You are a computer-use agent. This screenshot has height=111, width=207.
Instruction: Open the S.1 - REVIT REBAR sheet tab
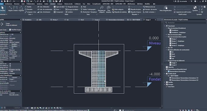click(134, 20)
